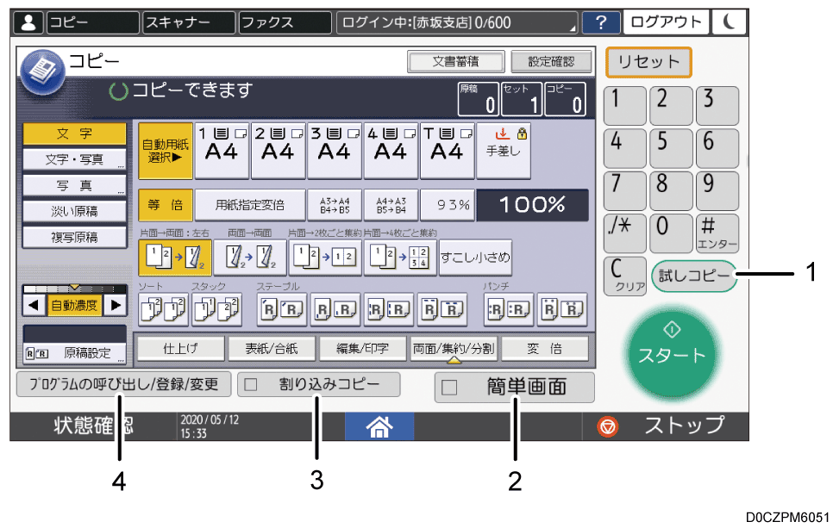Select 文字・写真 original type
The height and width of the screenshot is (528, 833).
[x=74, y=159]
